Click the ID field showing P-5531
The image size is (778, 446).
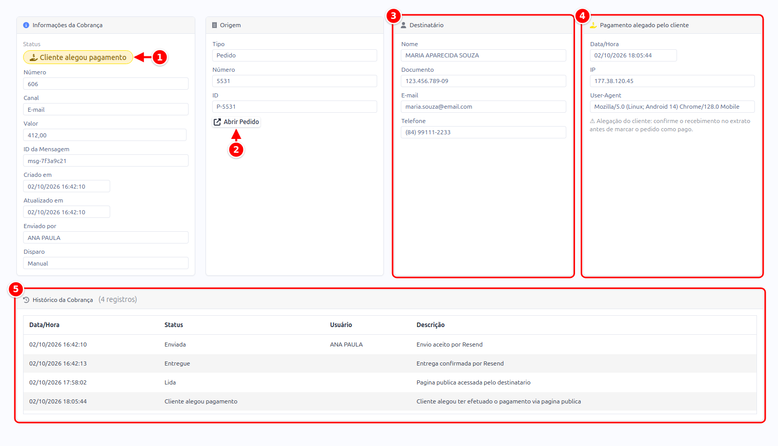coord(295,107)
